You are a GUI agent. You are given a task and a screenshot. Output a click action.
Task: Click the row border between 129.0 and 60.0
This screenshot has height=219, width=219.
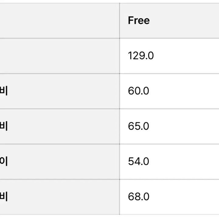[x=169, y=74]
